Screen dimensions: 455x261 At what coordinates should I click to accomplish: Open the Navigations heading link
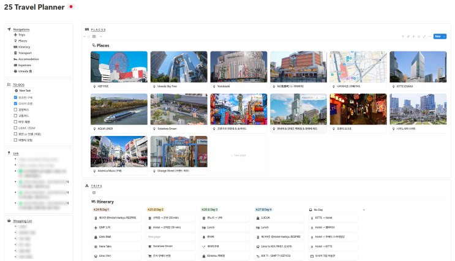coord(21,29)
